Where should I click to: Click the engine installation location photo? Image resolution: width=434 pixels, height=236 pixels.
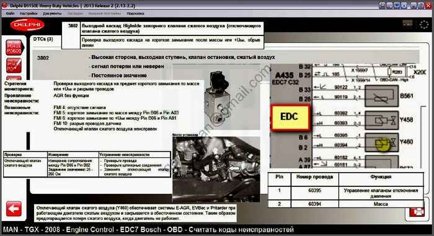(216, 169)
